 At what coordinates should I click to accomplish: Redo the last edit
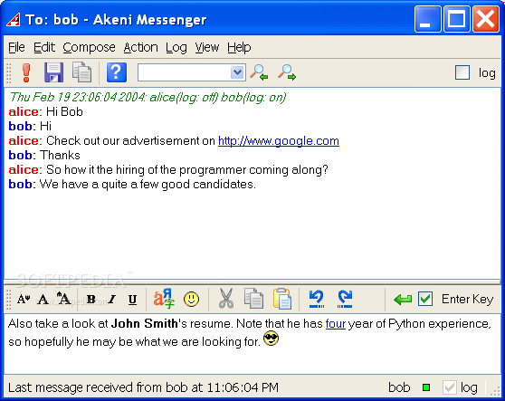(x=345, y=299)
